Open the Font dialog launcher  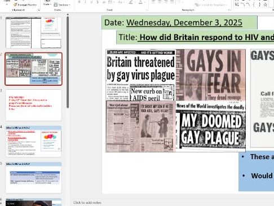click(x=147, y=10)
